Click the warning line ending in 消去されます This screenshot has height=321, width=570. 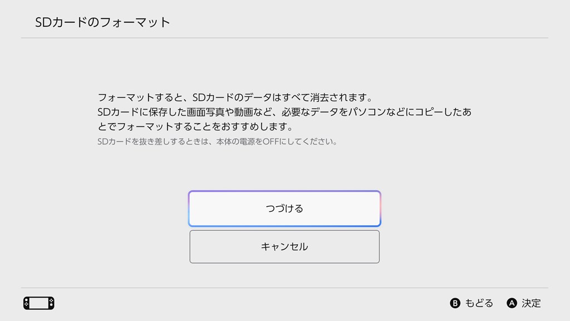(234, 98)
